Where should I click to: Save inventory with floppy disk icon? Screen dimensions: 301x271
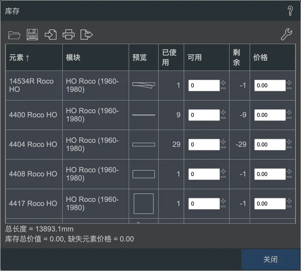(x=32, y=35)
